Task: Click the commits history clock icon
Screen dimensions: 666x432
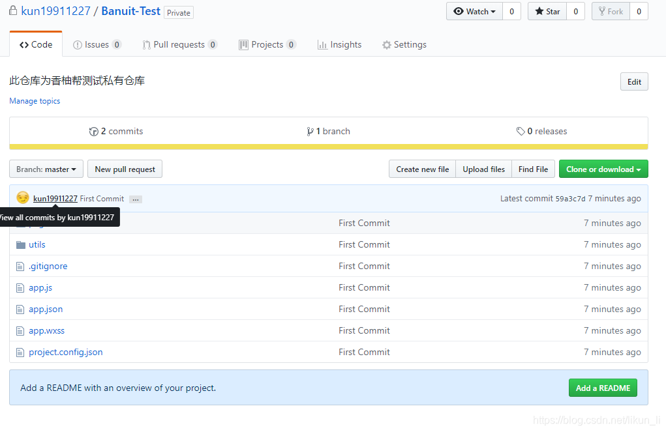Action: coord(93,132)
